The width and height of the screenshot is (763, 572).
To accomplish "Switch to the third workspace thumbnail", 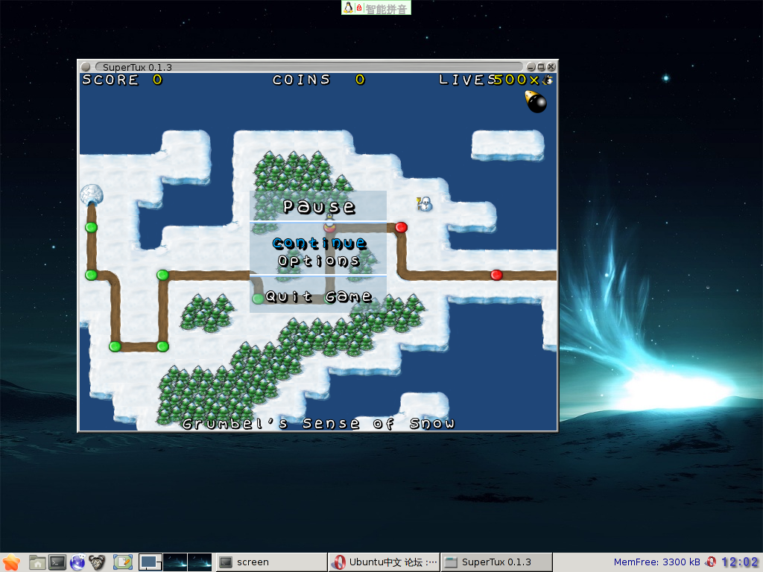I will click(x=200, y=562).
